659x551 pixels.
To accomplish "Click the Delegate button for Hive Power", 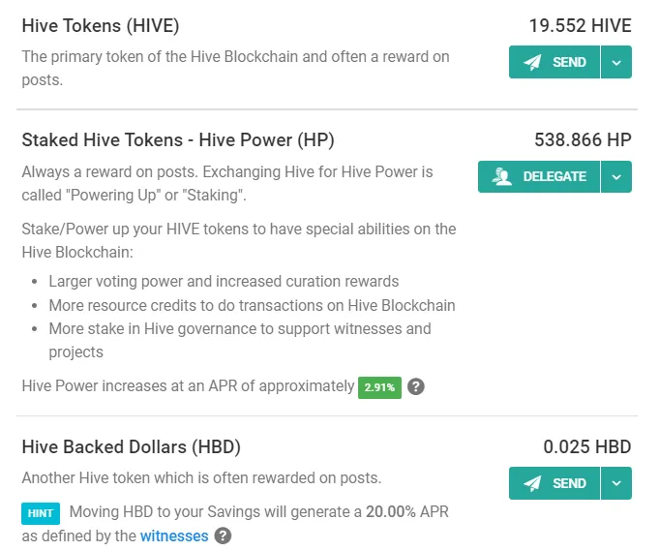I will (x=539, y=176).
